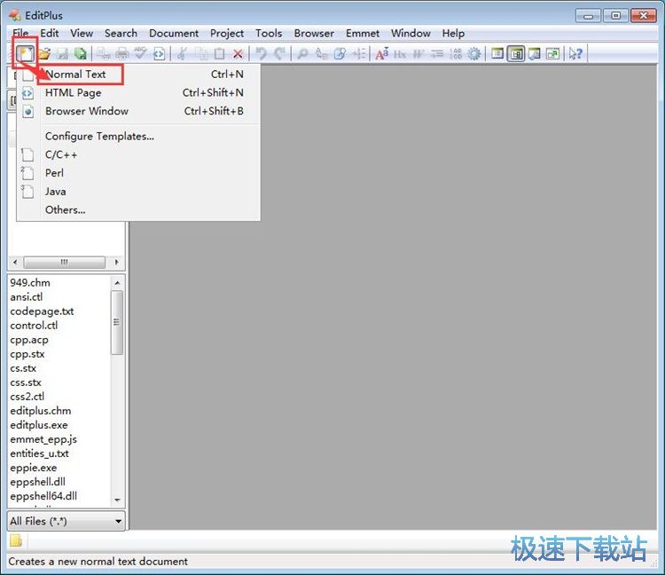Toggle the W word wrap icon

tap(419, 54)
